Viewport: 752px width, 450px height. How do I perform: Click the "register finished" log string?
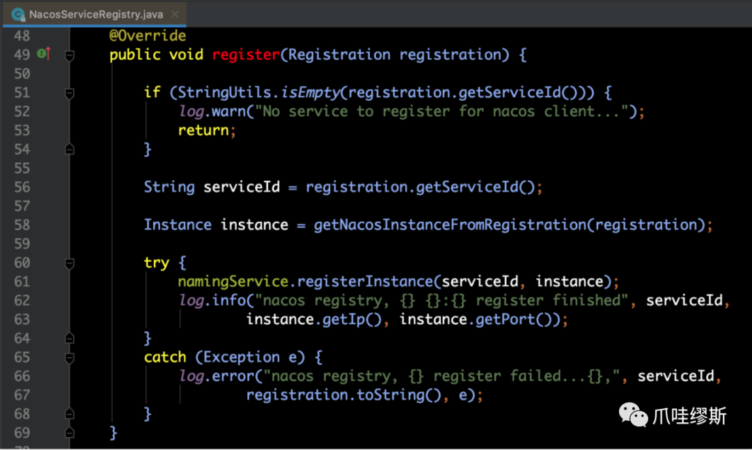point(441,300)
